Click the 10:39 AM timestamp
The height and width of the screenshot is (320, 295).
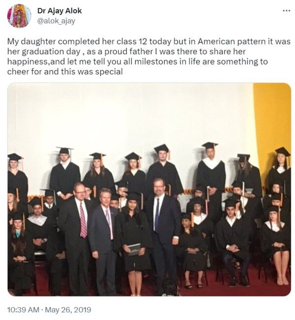click(23, 310)
